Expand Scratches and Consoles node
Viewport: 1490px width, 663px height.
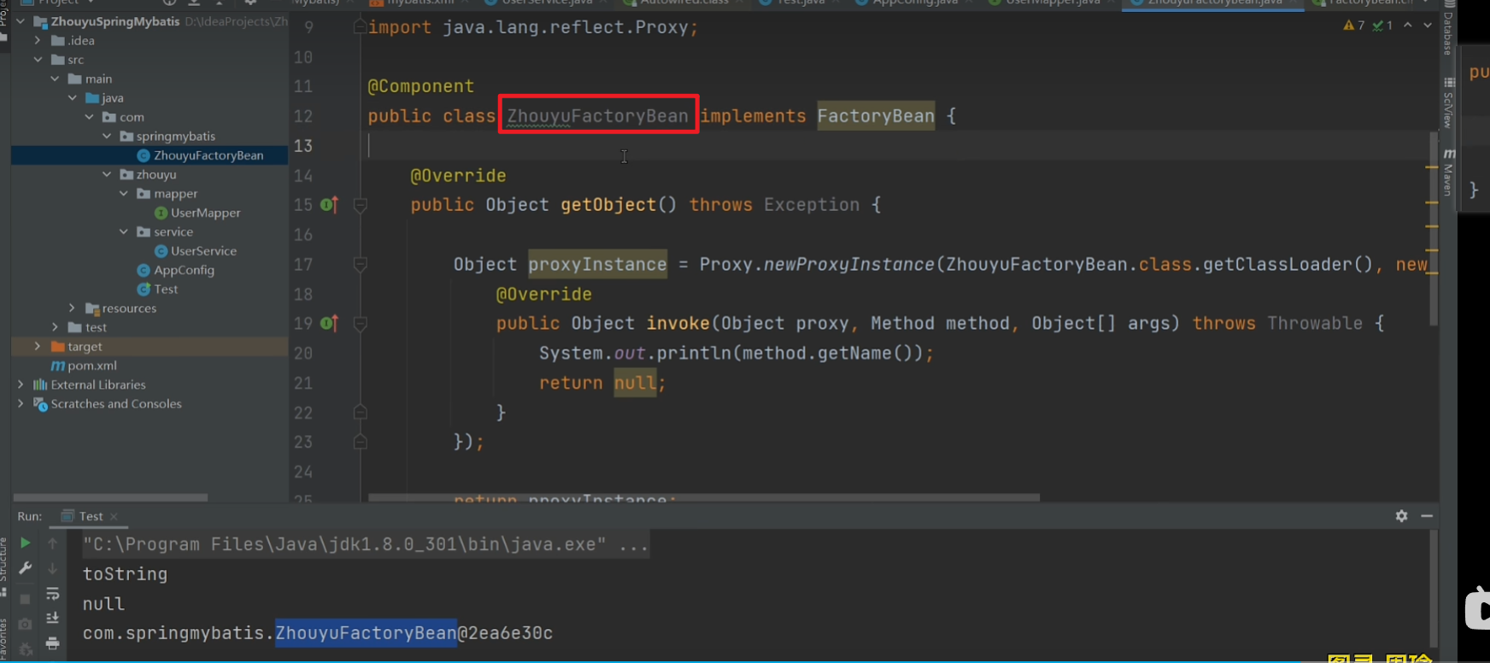click(x=21, y=403)
